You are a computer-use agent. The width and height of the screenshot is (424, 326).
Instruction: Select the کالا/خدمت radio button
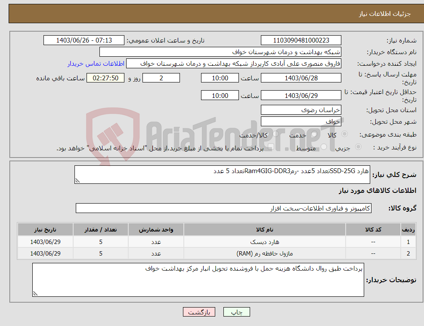pyautogui.click(x=275, y=134)
